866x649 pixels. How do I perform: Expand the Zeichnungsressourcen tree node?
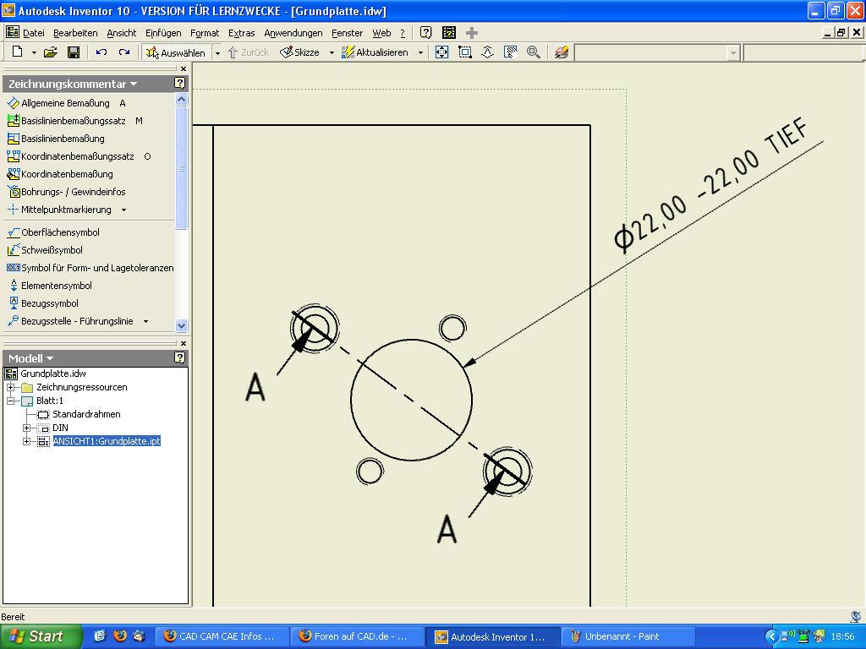point(11,387)
